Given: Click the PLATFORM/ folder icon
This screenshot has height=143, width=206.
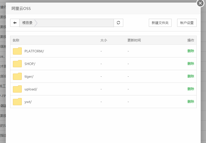Looking at the screenshot, I should [17, 51].
